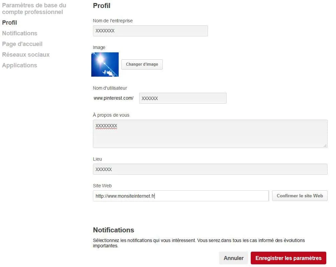The height and width of the screenshot is (267, 336).
Task: Save with Enregistrer les paramètres button
Action: (289, 258)
